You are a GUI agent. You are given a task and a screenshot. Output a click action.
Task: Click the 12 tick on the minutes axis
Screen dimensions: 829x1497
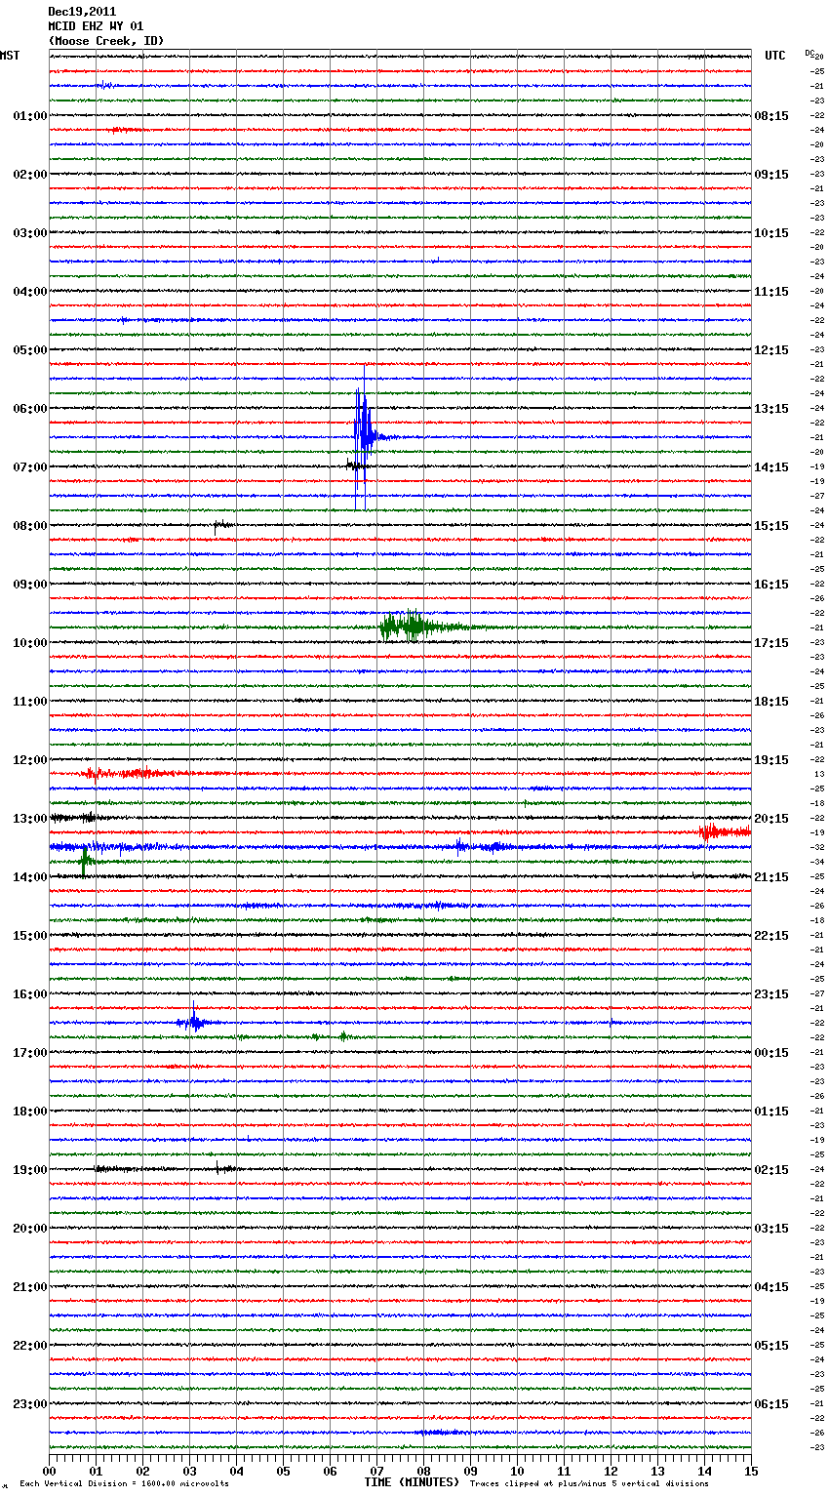pos(612,1471)
